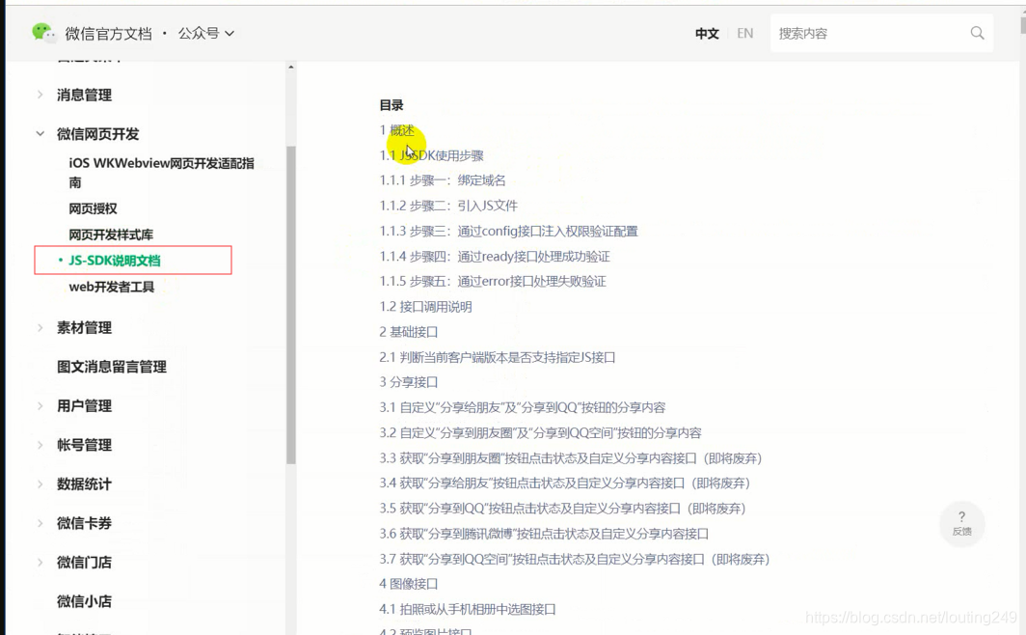Image resolution: width=1026 pixels, height=635 pixels.
Task: Open 3.7 获取分享到QQ空间 link
Action: (x=575, y=559)
